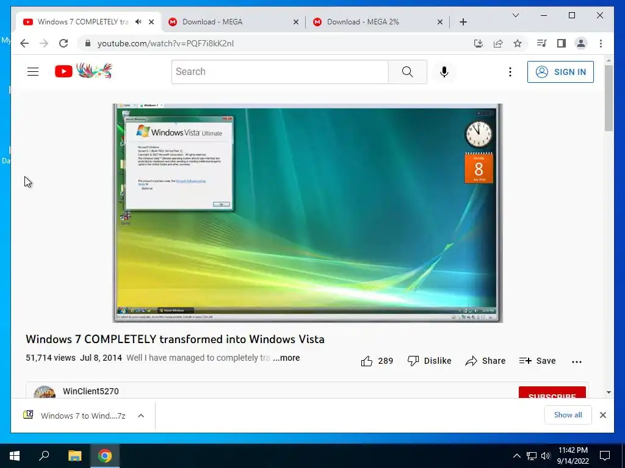
Task: Reload the current page
Action: 63,43
